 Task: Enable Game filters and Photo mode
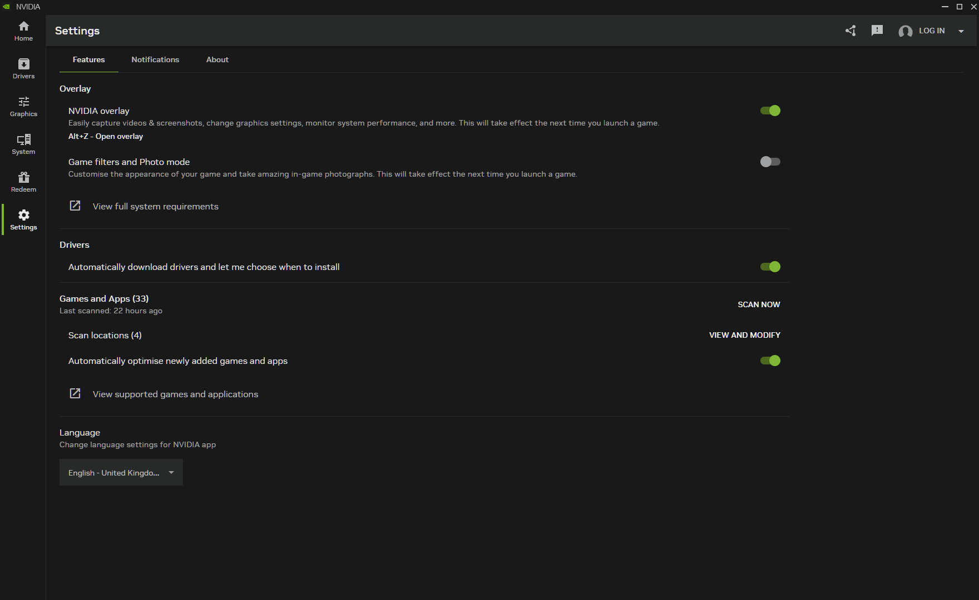pos(770,162)
